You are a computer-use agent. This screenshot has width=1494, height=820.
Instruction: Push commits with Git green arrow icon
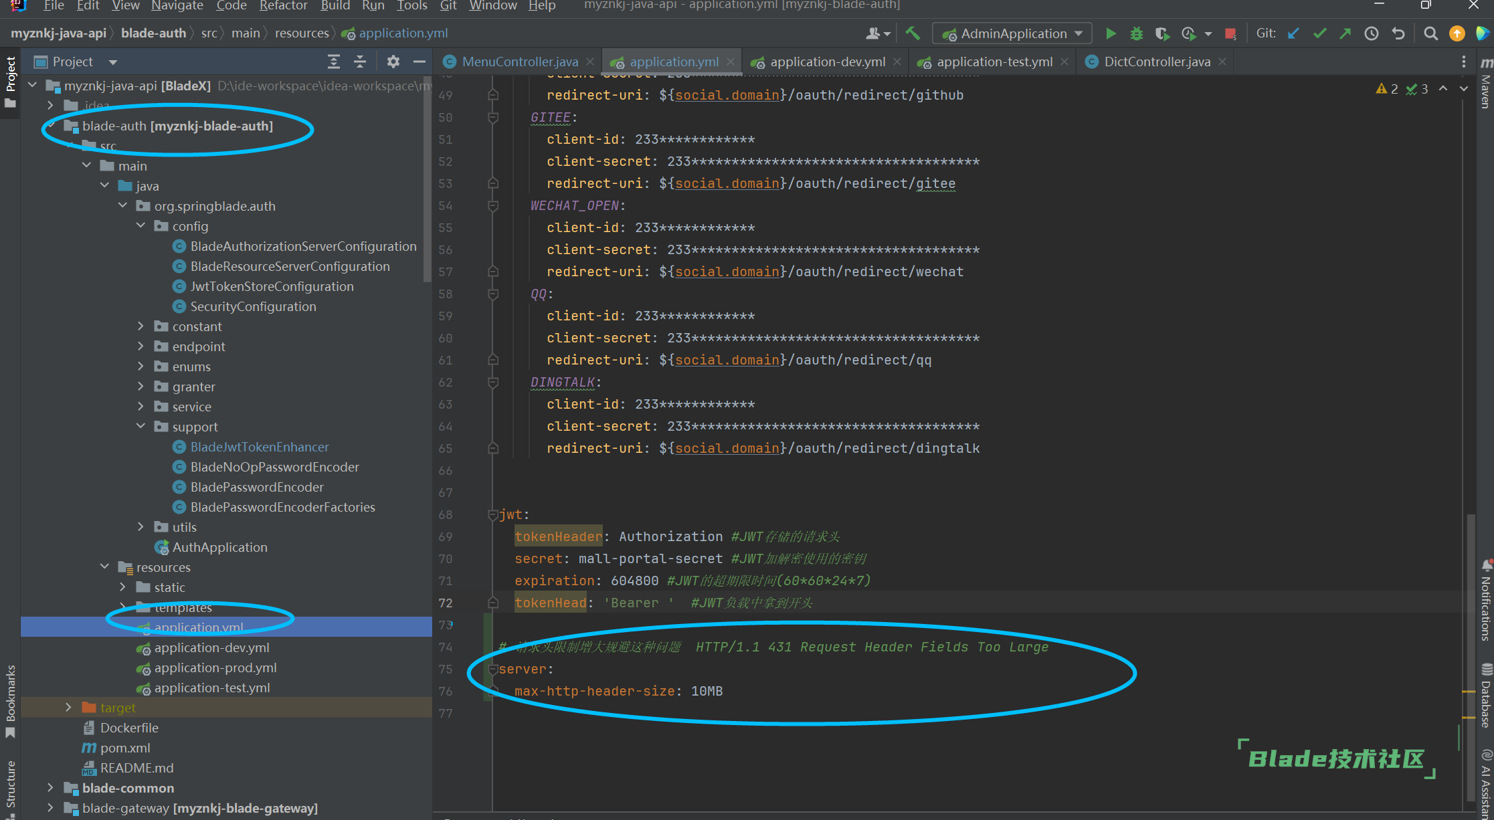(1345, 33)
